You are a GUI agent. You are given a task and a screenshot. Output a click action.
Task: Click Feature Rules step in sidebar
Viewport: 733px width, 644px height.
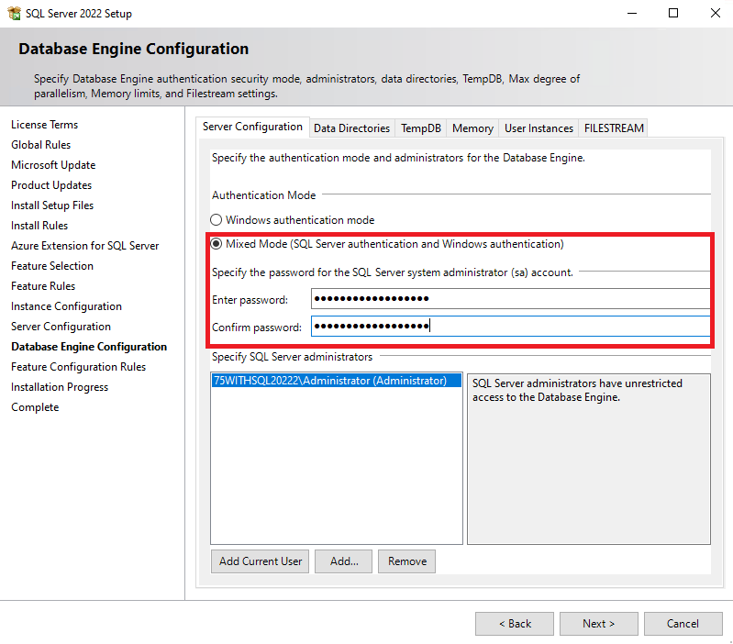click(43, 285)
